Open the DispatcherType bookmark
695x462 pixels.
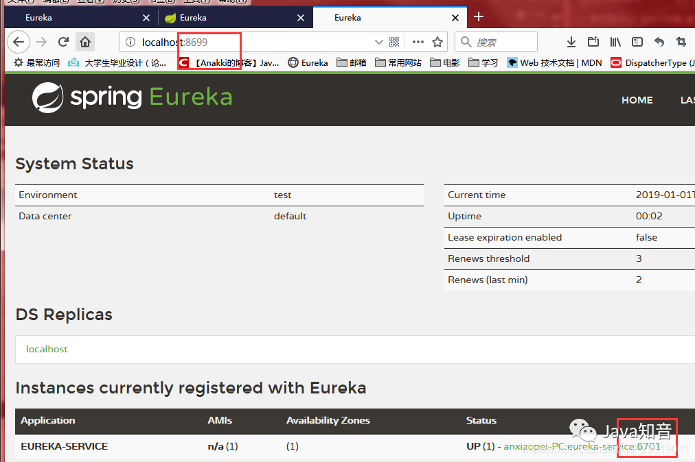tap(652, 63)
